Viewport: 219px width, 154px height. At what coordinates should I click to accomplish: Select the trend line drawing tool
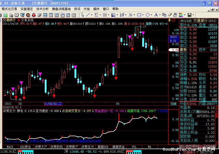tap(88, 15)
